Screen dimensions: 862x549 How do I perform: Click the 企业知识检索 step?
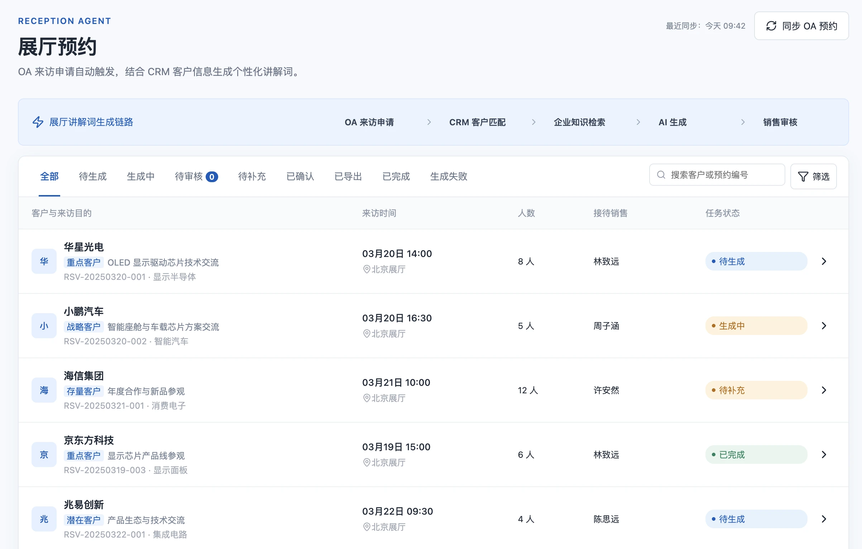coord(580,122)
